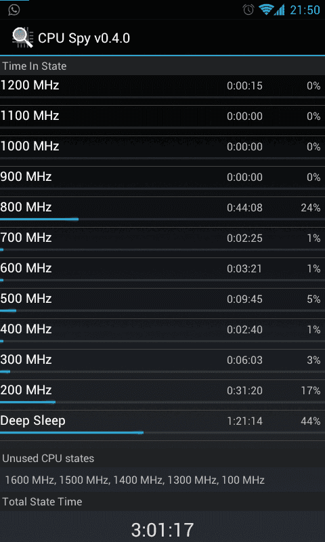Viewport: 325px width, 542px height.
Task: Tap the Total State Time header
Action: [42, 501]
